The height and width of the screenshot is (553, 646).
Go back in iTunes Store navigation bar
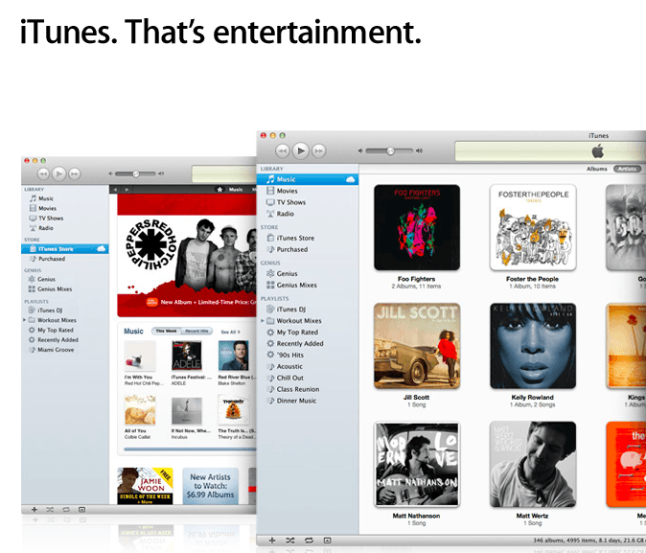115,190
